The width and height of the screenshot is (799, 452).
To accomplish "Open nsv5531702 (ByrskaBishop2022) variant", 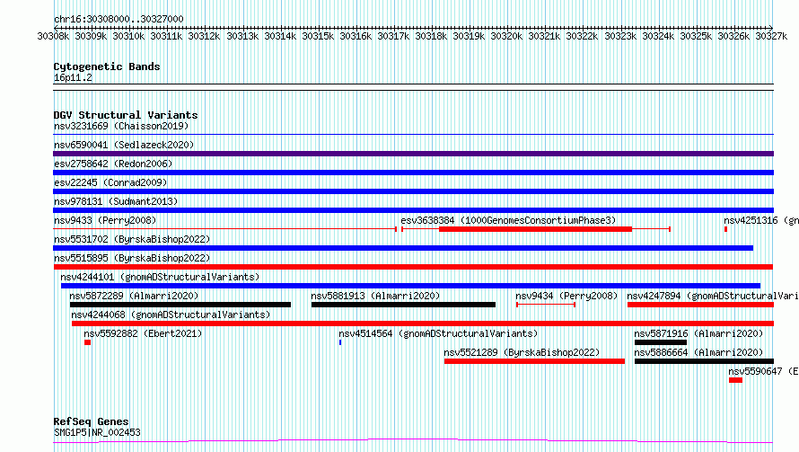I will point(132,239).
